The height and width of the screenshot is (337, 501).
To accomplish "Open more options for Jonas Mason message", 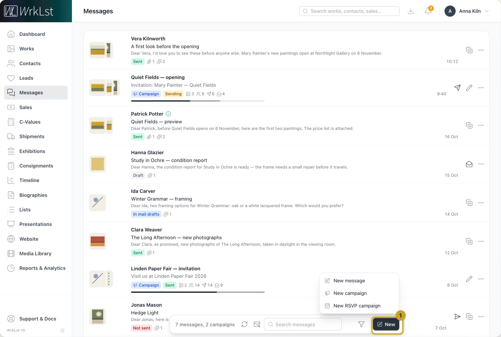I will coord(481,316).
